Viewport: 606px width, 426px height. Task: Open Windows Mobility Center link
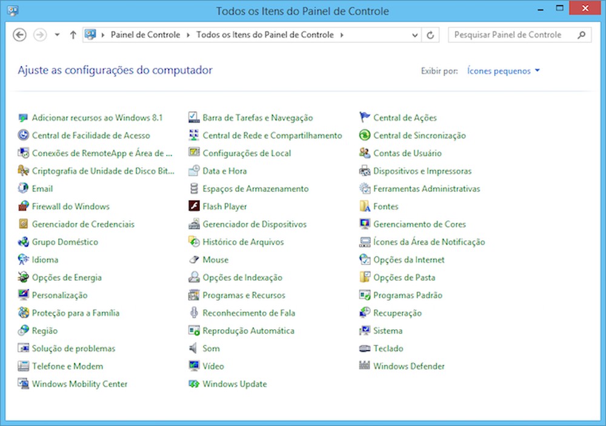[x=79, y=384]
